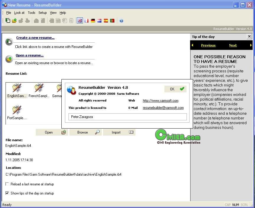Click the resumebuilder@sarmsoft.com email link

[x=163, y=108]
